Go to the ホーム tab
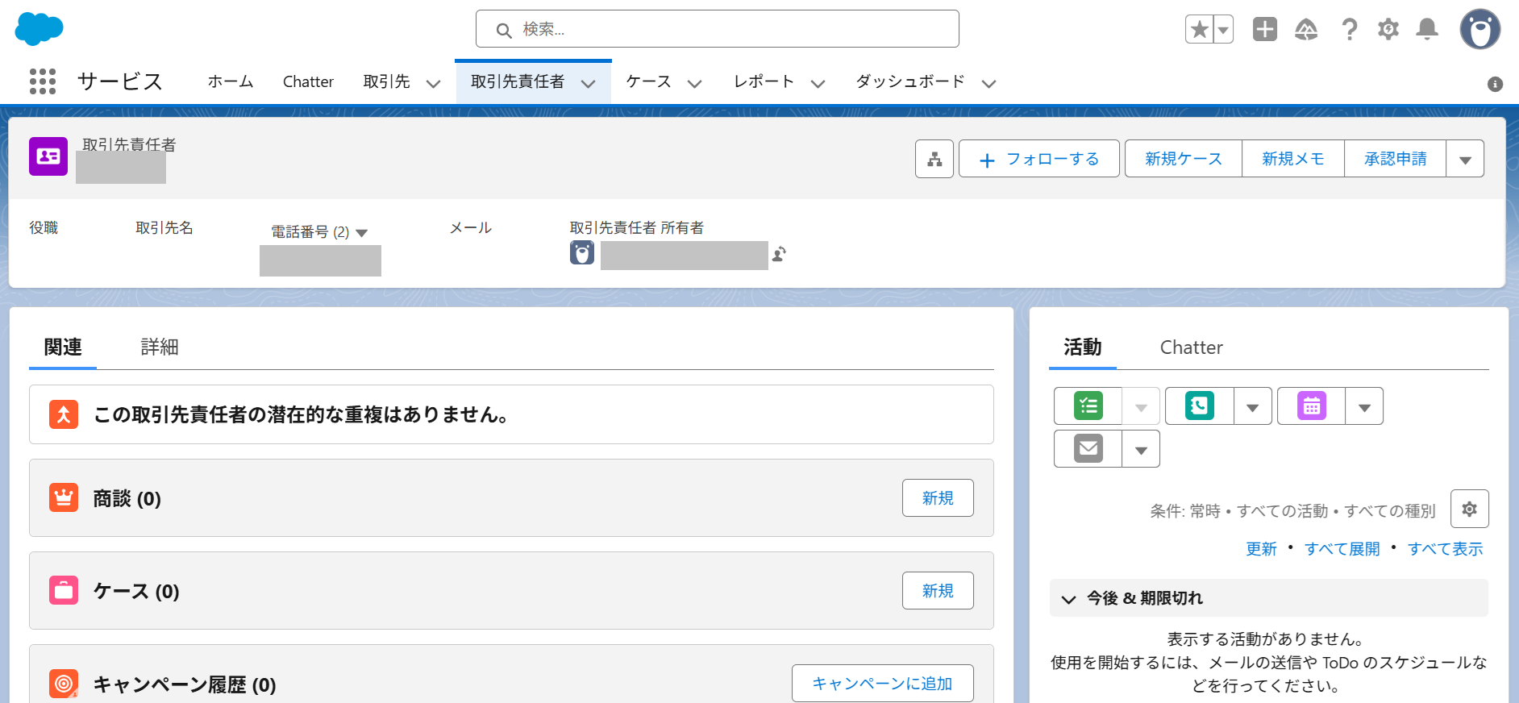This screenshot has width=1519, height=703. coord(231,81)
